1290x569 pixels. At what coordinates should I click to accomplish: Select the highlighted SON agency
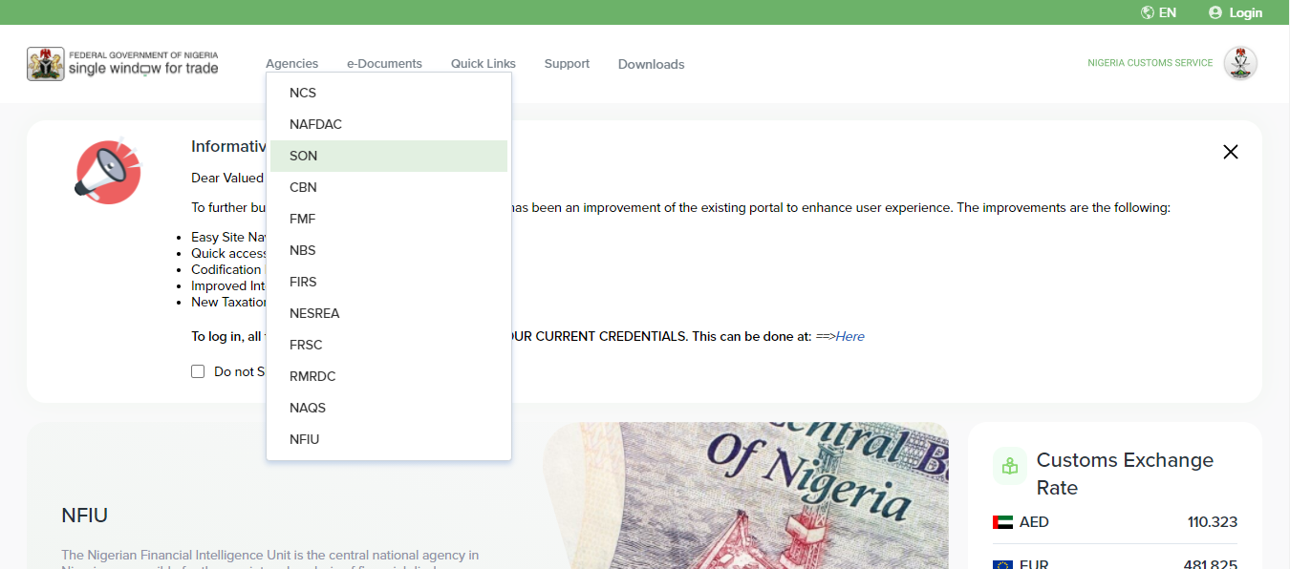point(389,156)
